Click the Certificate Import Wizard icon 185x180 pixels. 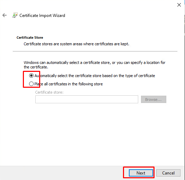[15, 15]
